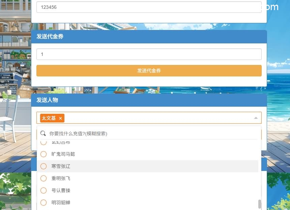Select the 重明张飞 radio button
This screenshot has width=290, height=210.
pyautogui.click(x=43, y=178)
